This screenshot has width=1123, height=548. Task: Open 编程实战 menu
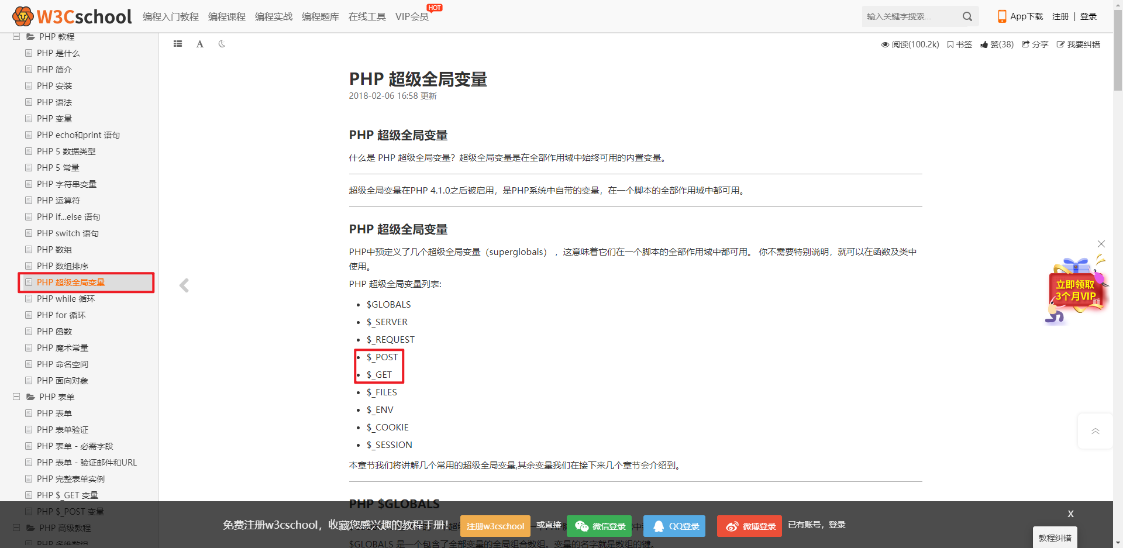[274, 16]
